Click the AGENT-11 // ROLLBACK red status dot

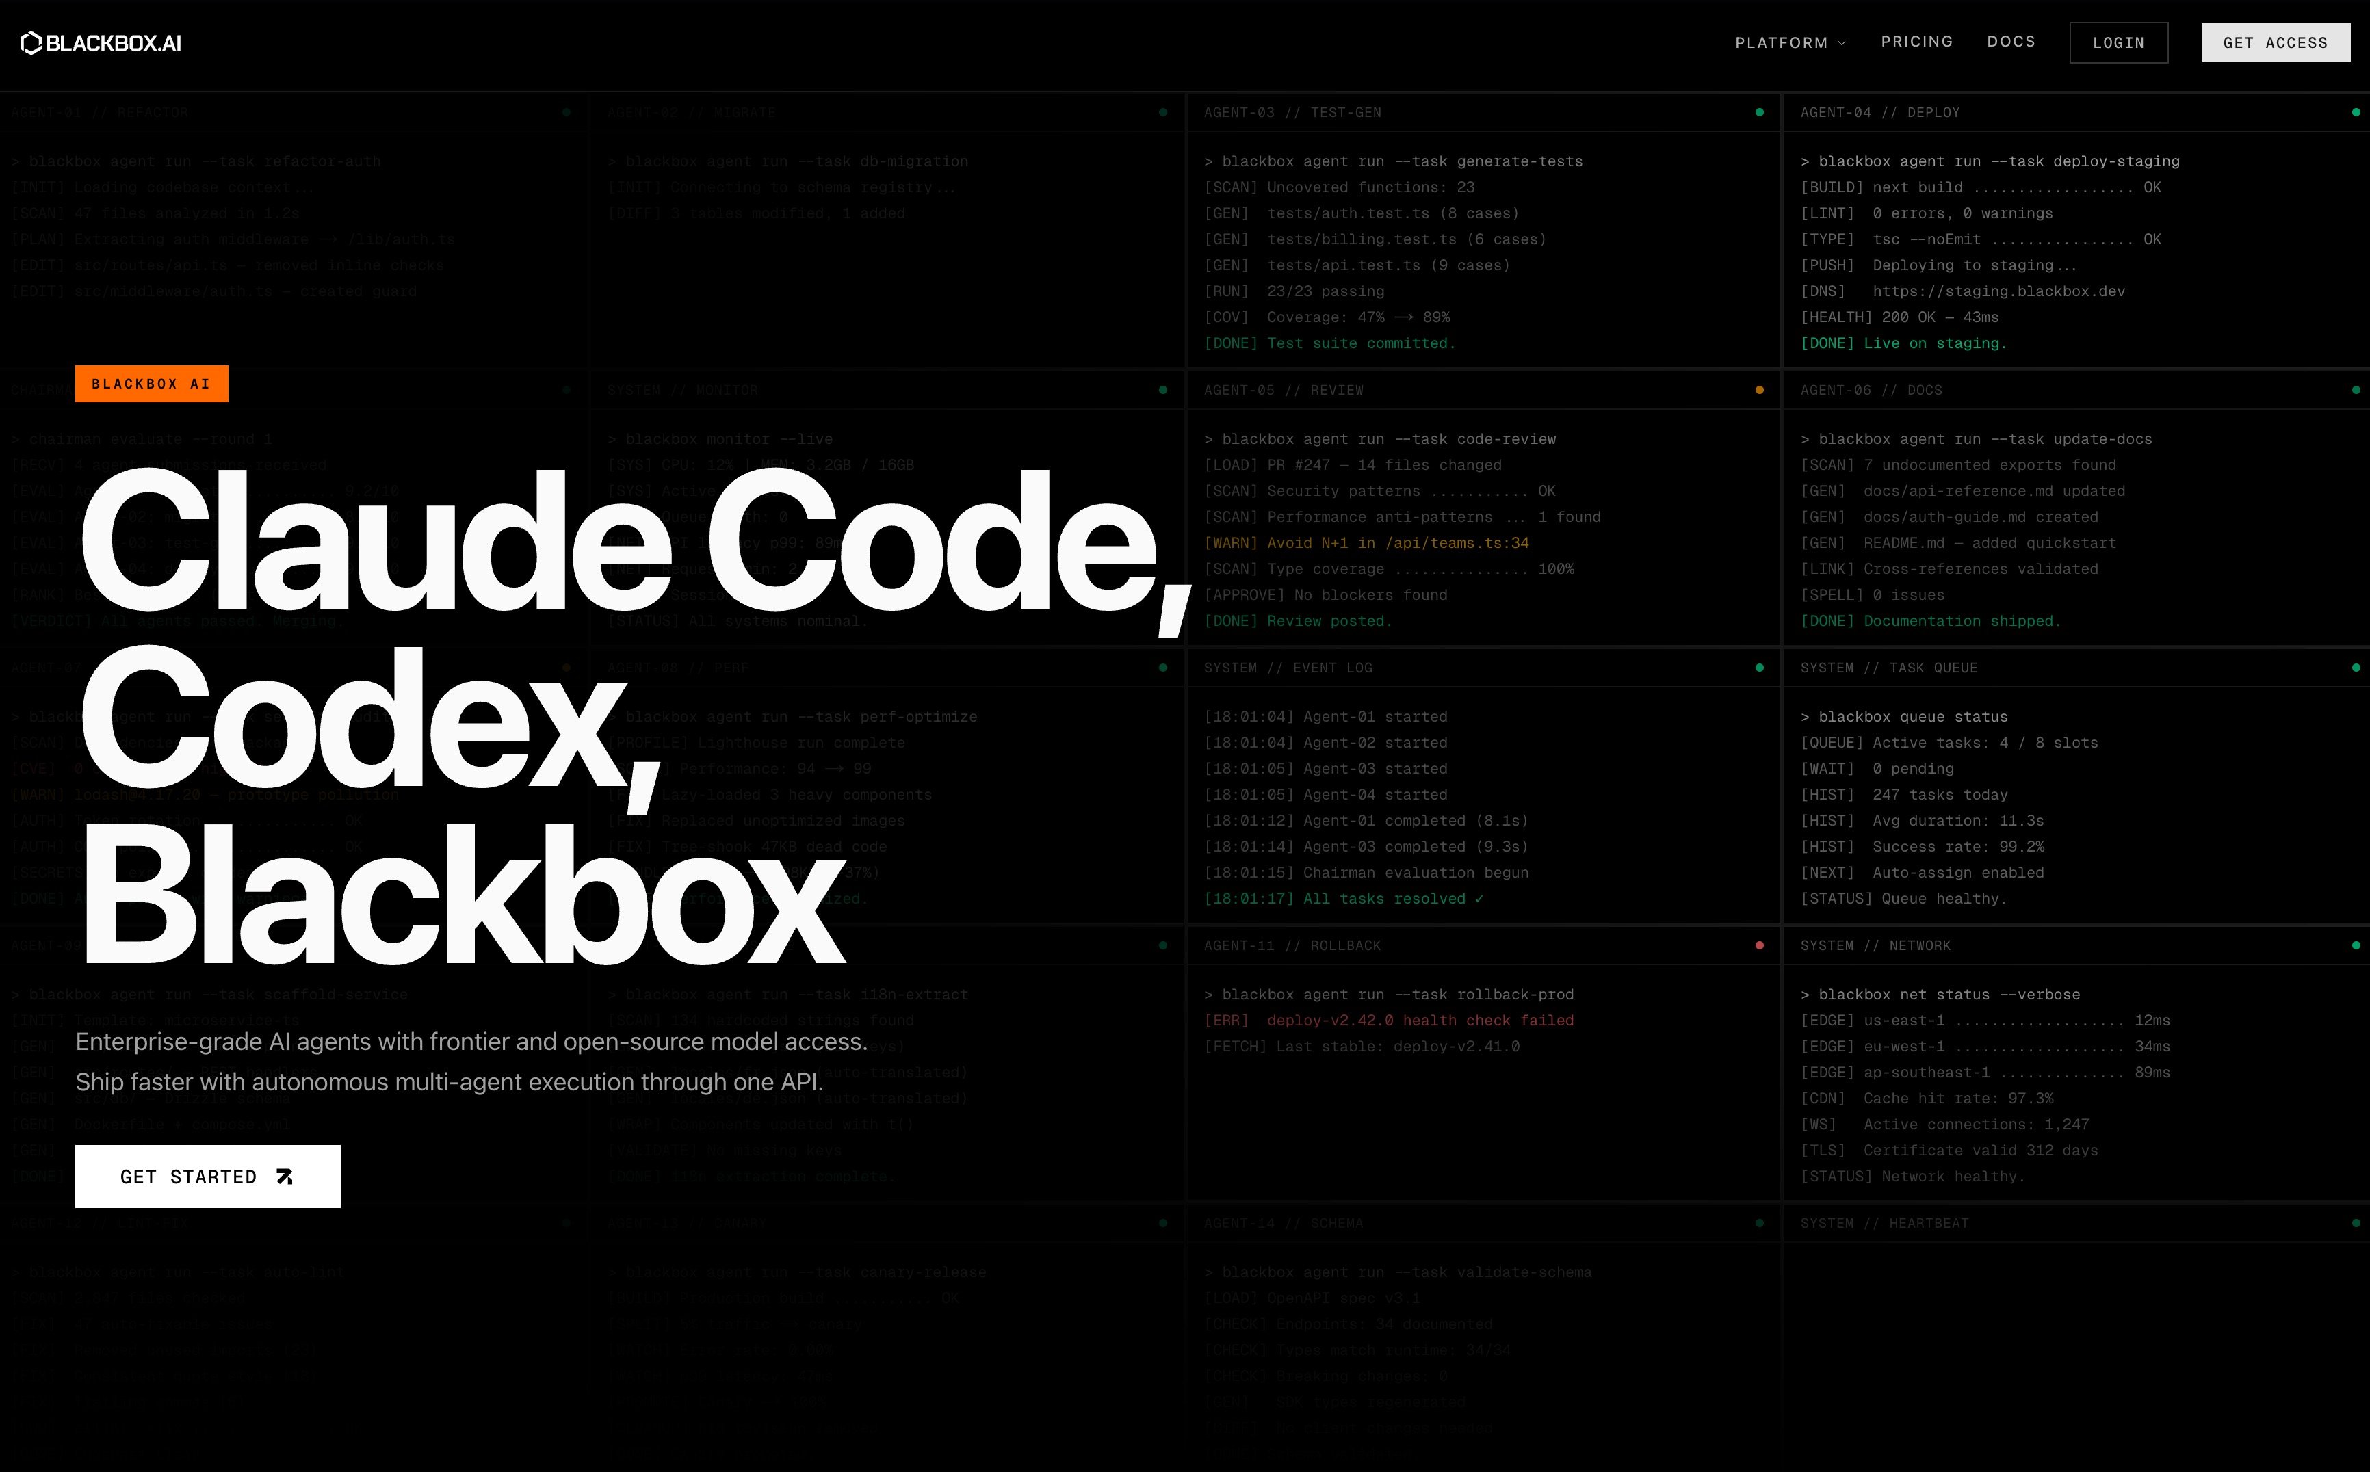(x=1758, y=945)
